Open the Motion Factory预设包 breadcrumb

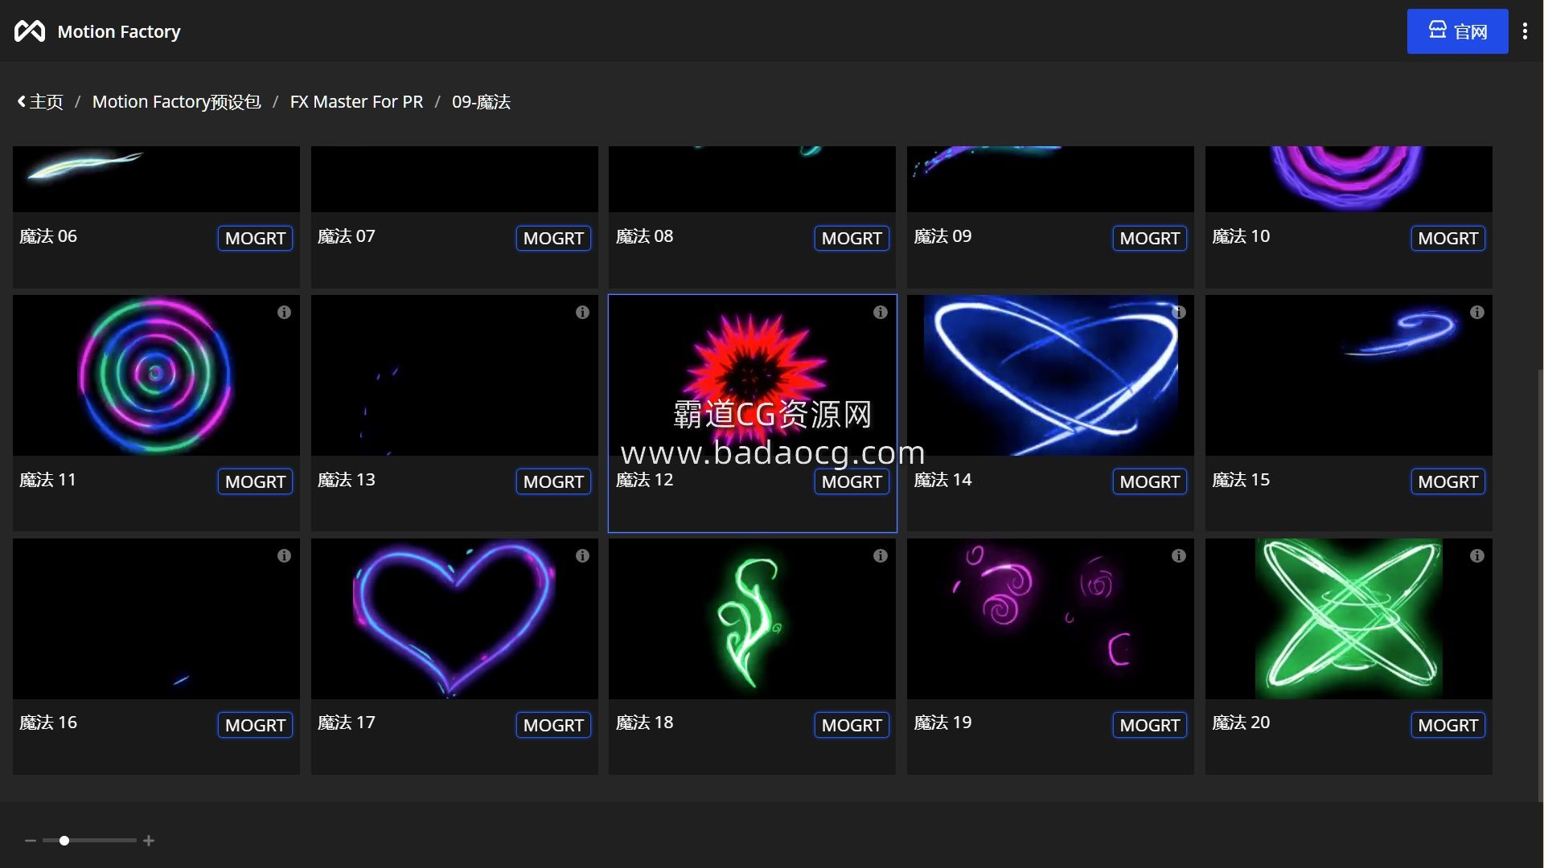pyautogui.click(x=176, y=102)
